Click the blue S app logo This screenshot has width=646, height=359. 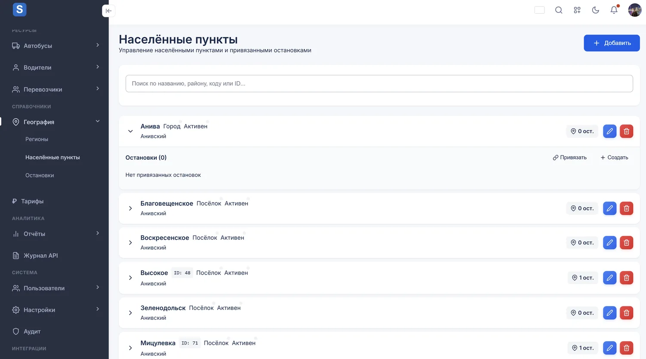19,9
